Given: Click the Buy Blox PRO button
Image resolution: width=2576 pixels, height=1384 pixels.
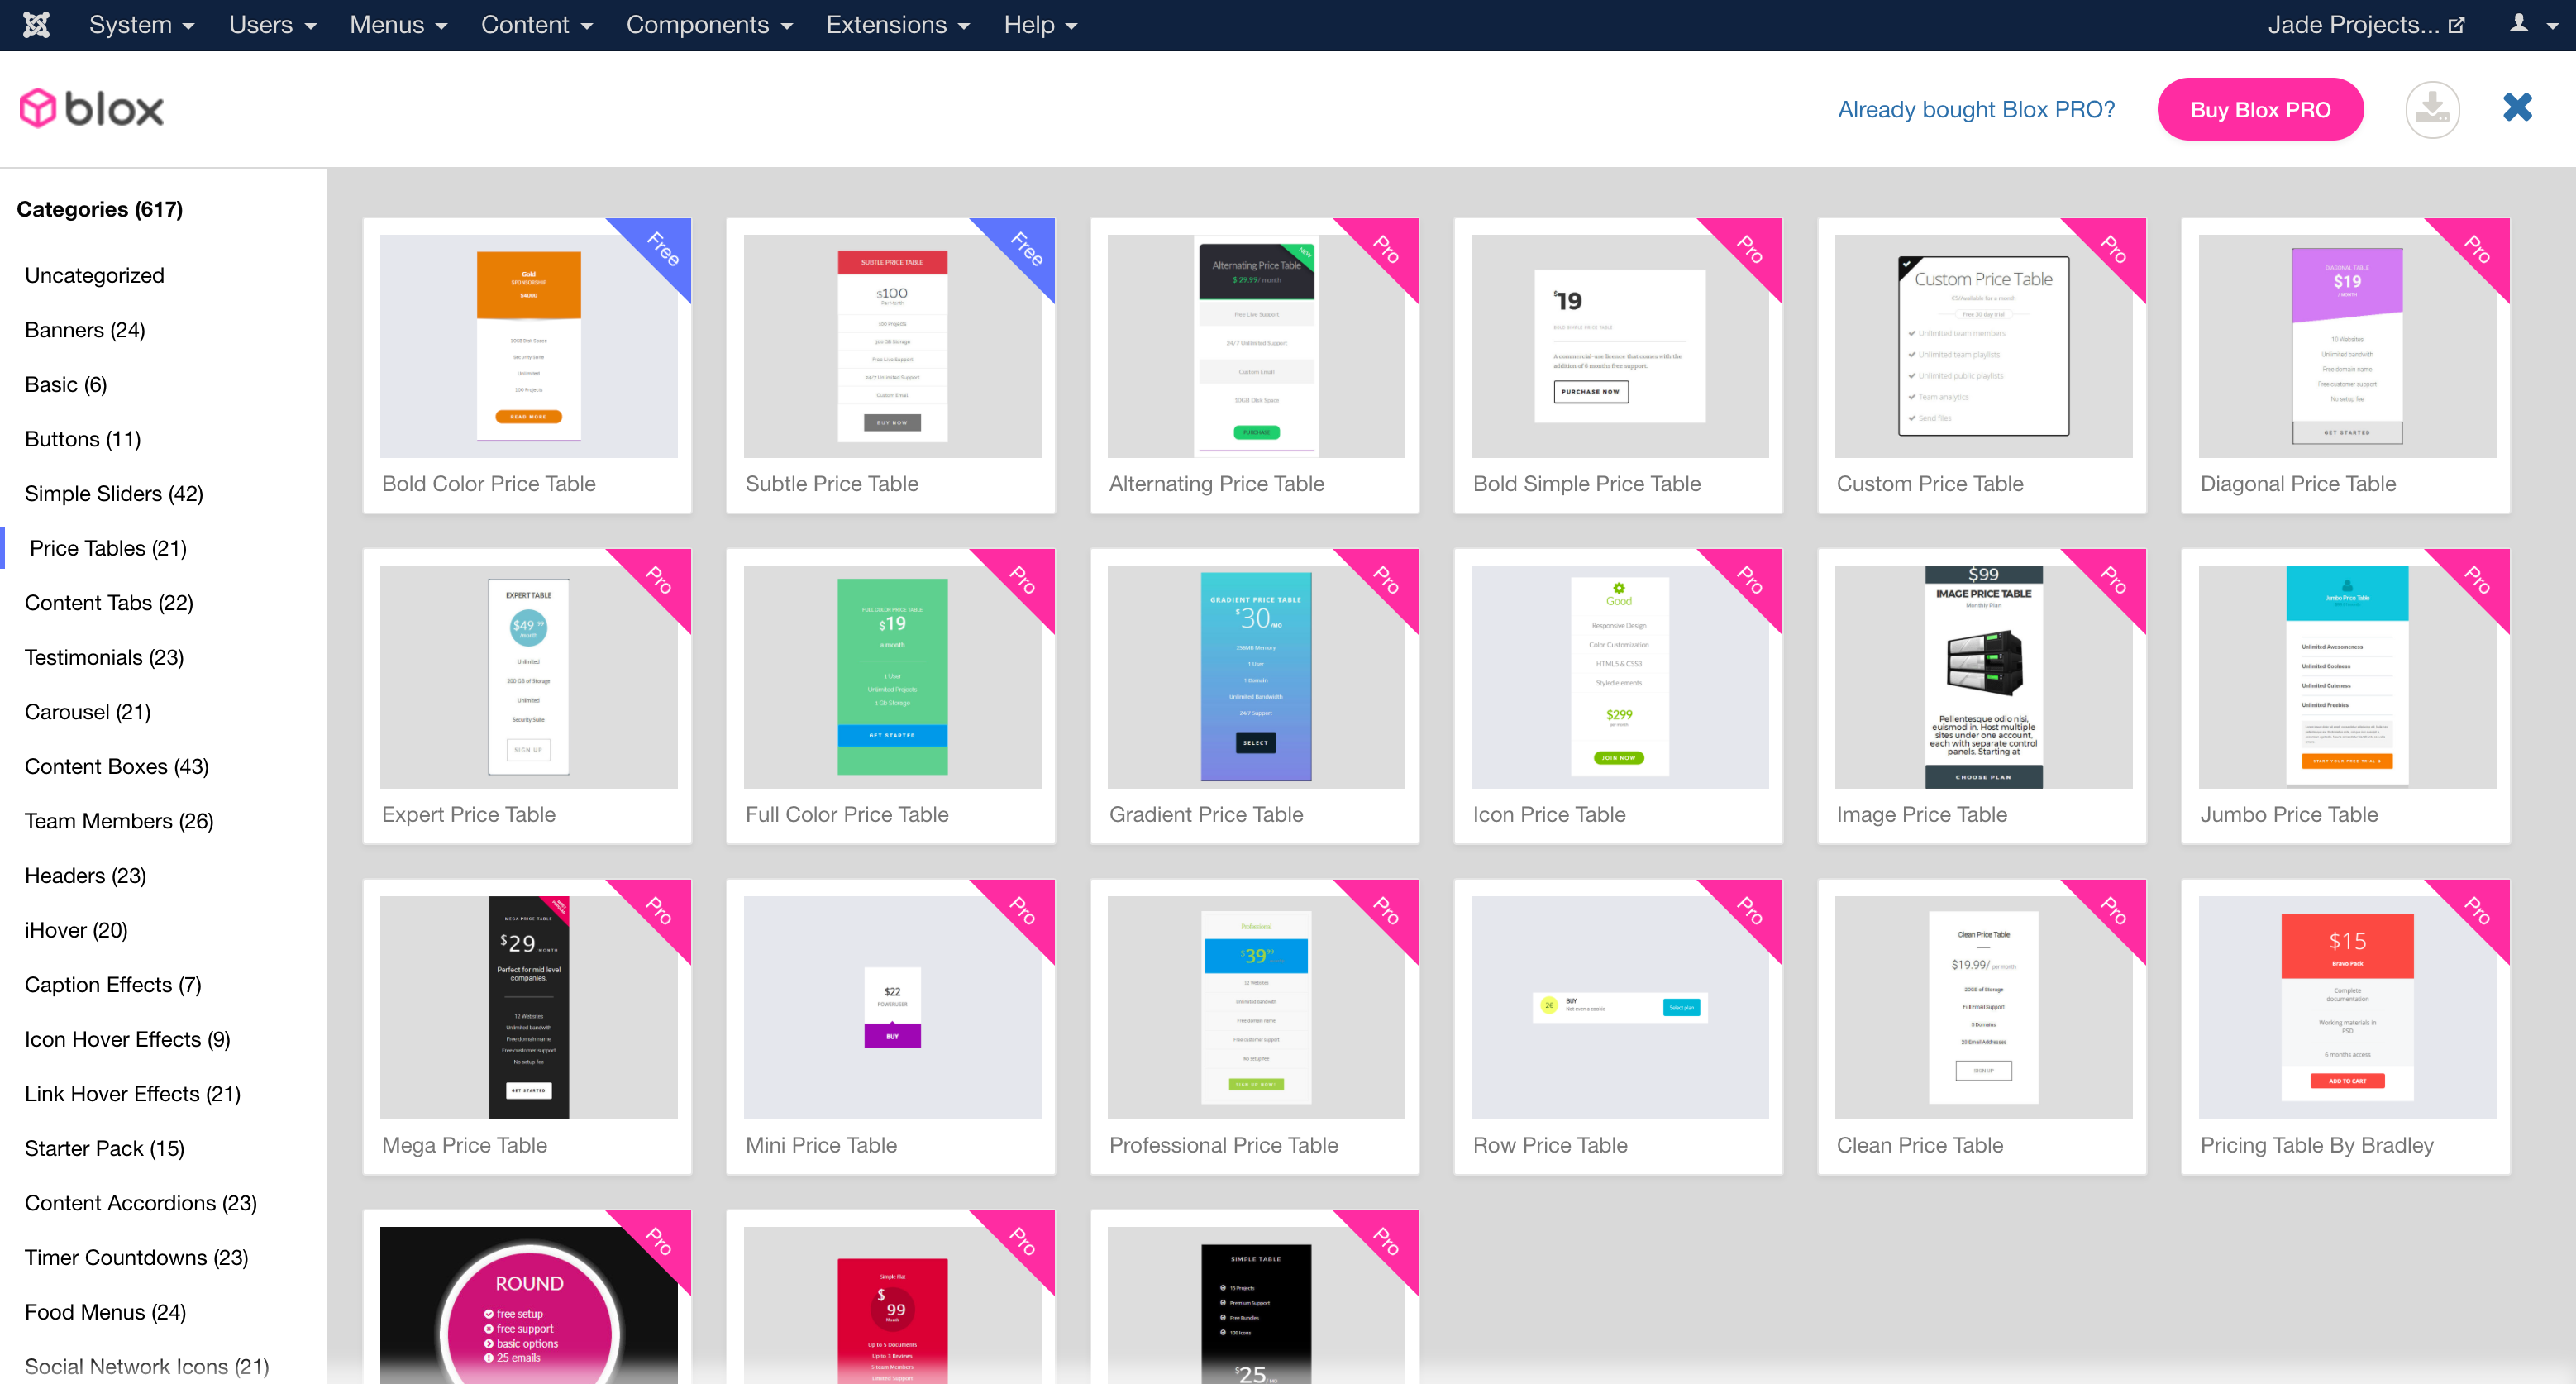Looking at the screenshot, I should [x=2259, y=109].
